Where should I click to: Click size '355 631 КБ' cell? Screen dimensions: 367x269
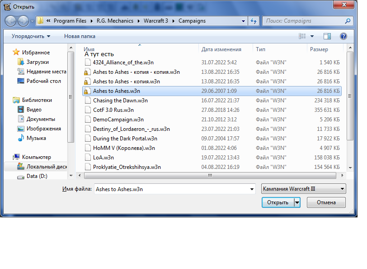tap(327, 110)
